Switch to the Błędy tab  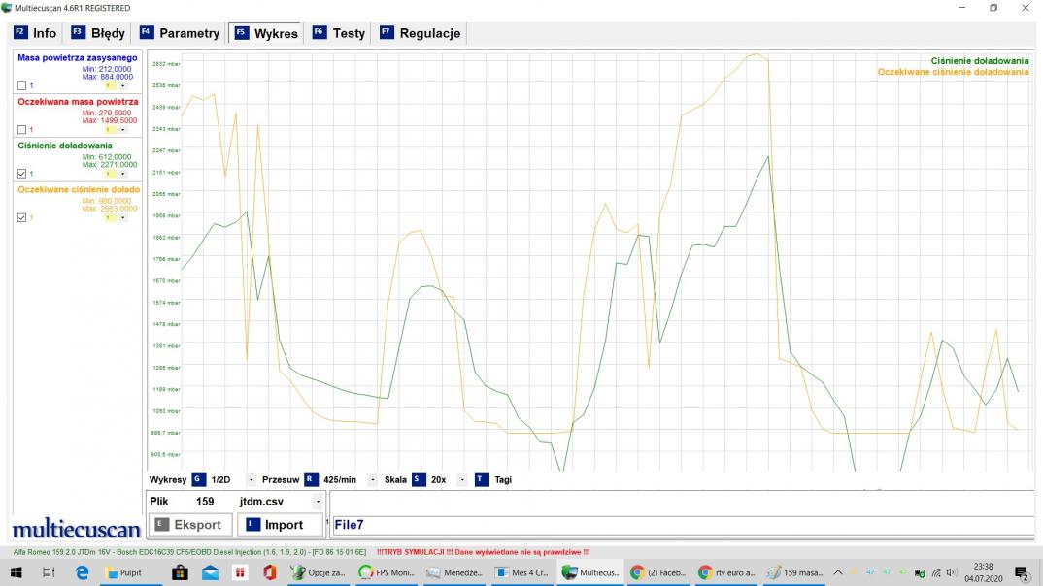pyautogui.click(x=97, y=33)
